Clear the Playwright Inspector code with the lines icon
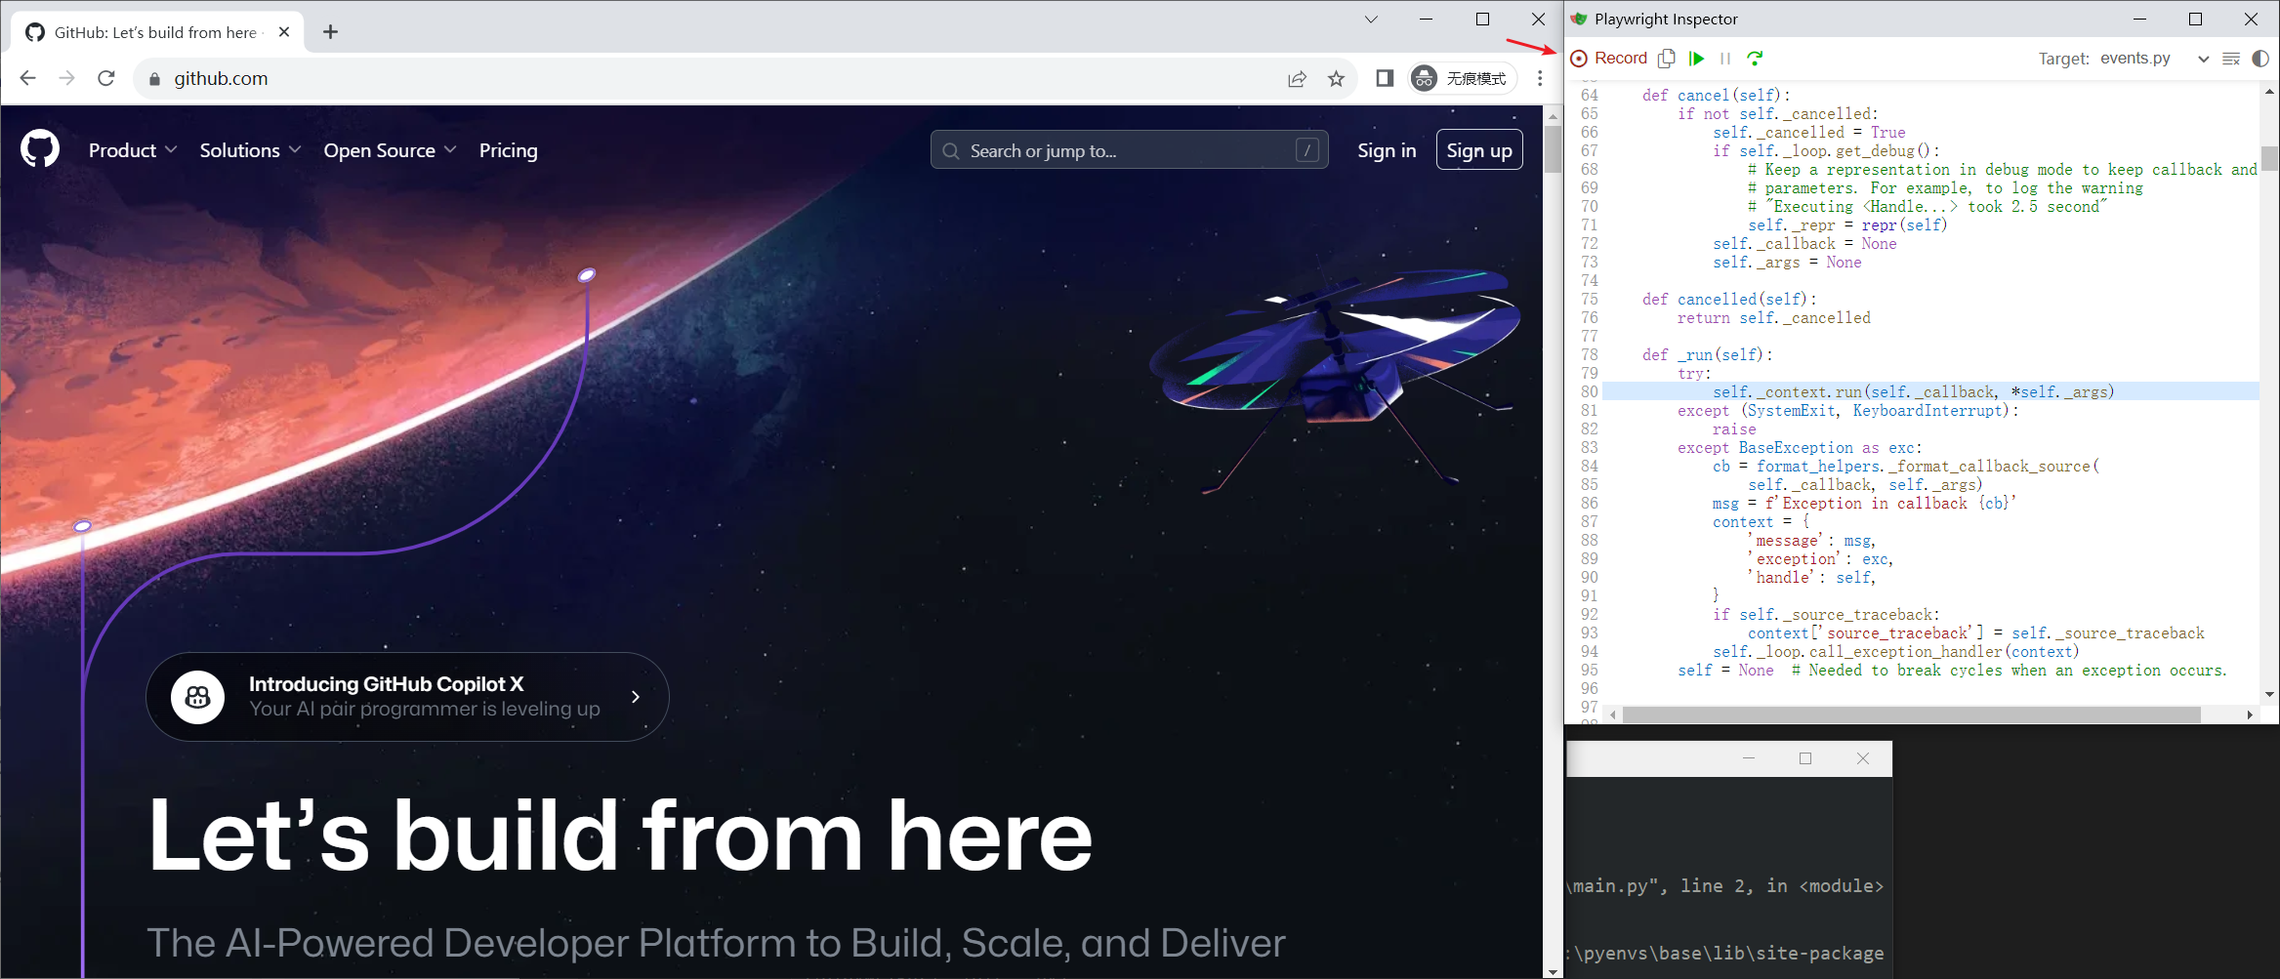2280x979 pixels. pos(2231,59)
